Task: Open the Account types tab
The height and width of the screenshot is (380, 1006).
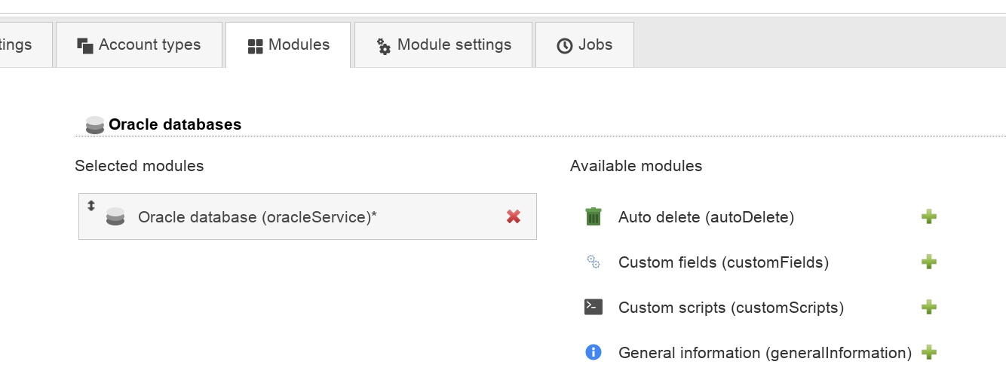Action: point(140,45)
